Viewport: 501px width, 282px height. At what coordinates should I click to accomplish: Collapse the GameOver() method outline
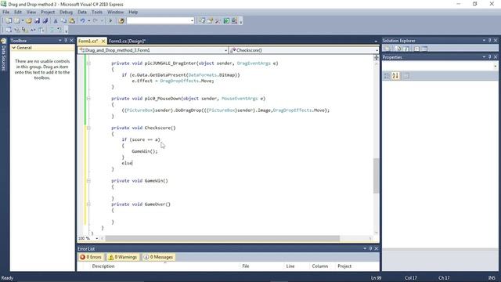tap(88, 204)
